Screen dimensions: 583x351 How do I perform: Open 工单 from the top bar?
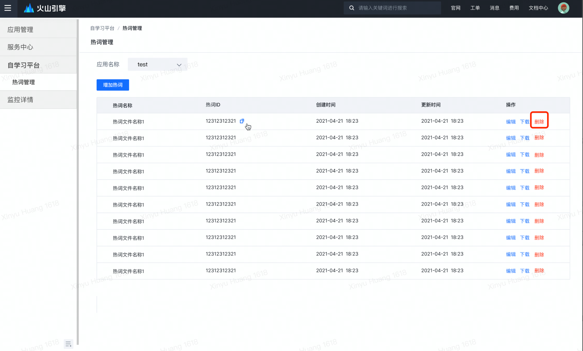click(x=475, y=8)
